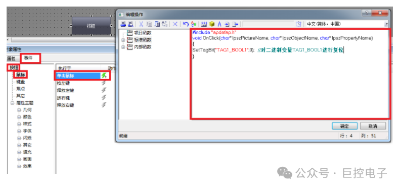Click the tag selection icon before yellow cube

(x=204, y=24)
